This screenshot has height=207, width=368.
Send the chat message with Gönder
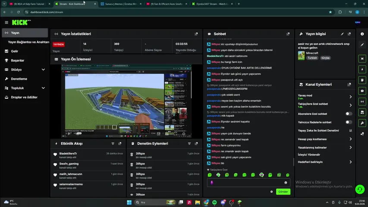point(283,192)
